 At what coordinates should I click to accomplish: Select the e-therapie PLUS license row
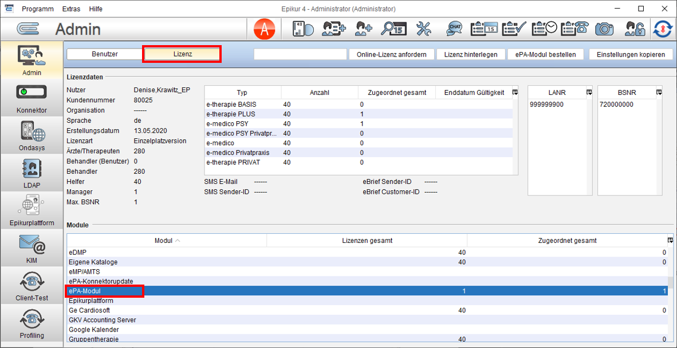click(x=359, y=114)
